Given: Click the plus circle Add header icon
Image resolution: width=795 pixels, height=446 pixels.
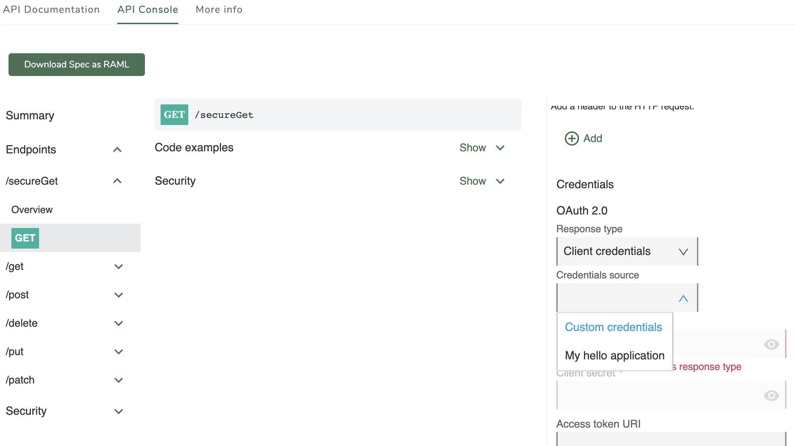Looking at the screenshot, I should [x=572, y=138].
